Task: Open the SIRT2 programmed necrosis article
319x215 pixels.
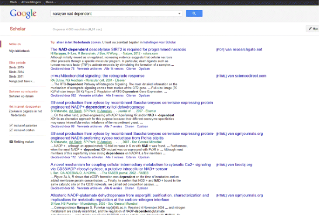Action: point(118,49)
